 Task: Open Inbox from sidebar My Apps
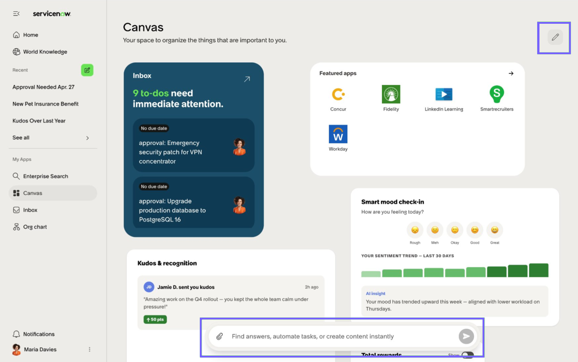[x=53, y=210]
